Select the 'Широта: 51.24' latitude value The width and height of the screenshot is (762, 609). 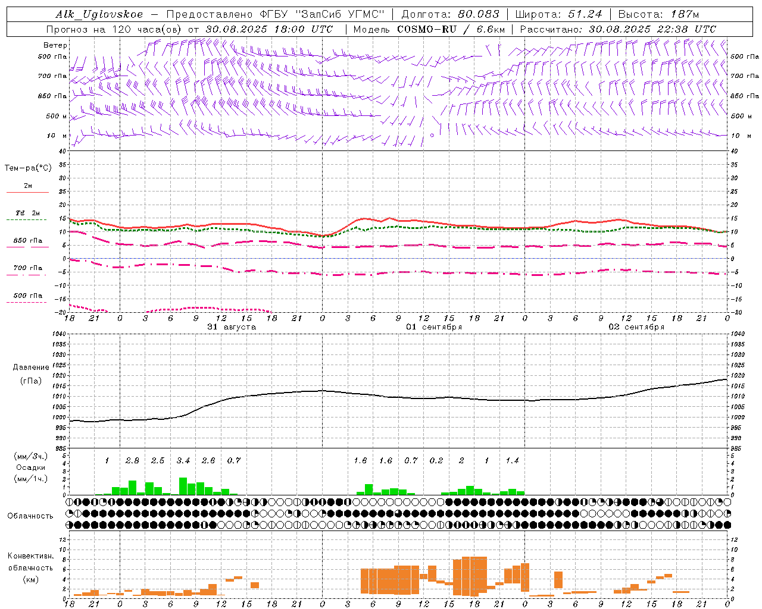pyautogui.click(x=559, y=14)
